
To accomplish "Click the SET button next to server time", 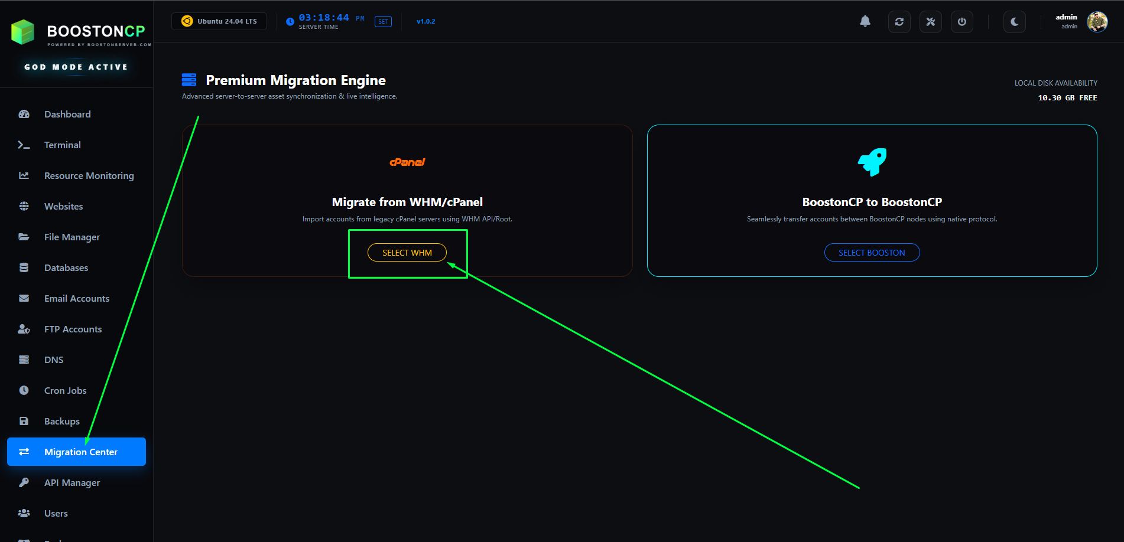I will pyautogui.click(x=383, y=21).
